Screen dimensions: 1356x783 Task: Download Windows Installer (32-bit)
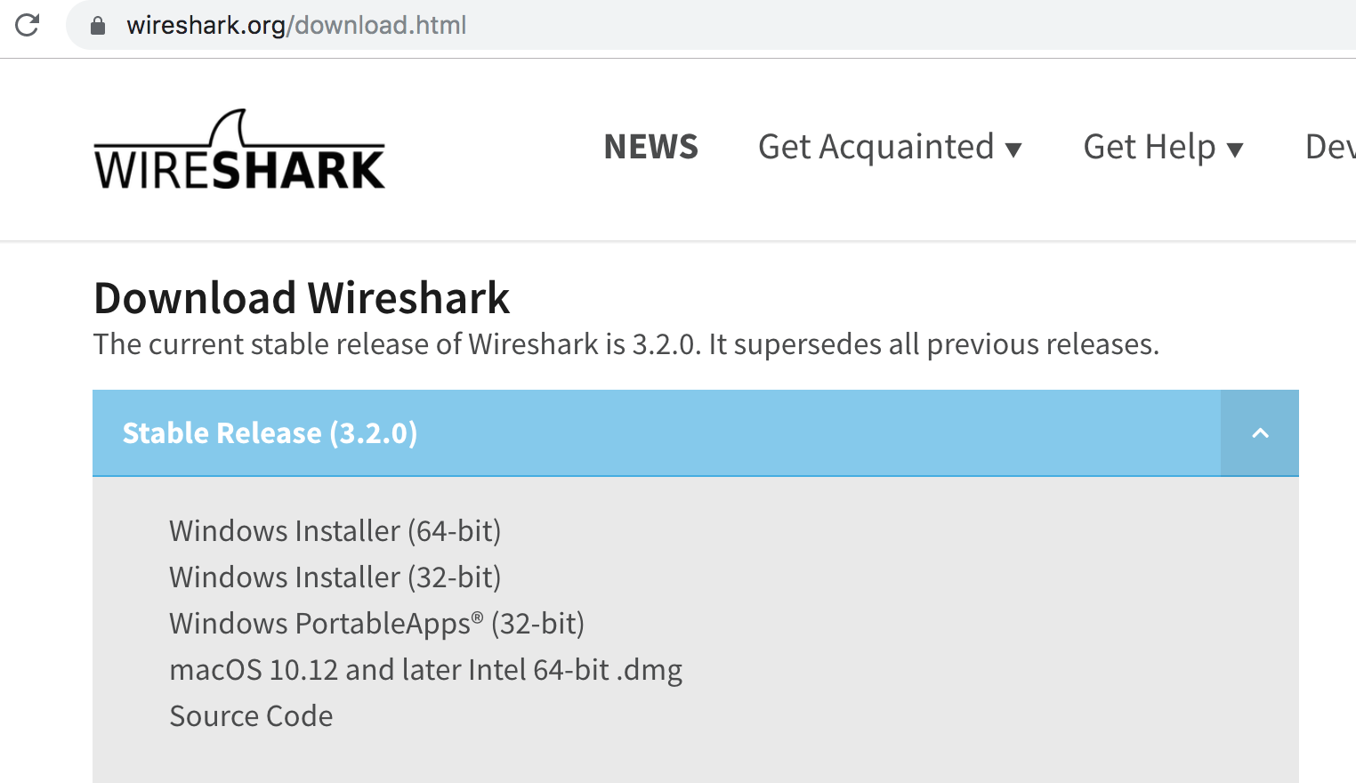click(335, 577)
